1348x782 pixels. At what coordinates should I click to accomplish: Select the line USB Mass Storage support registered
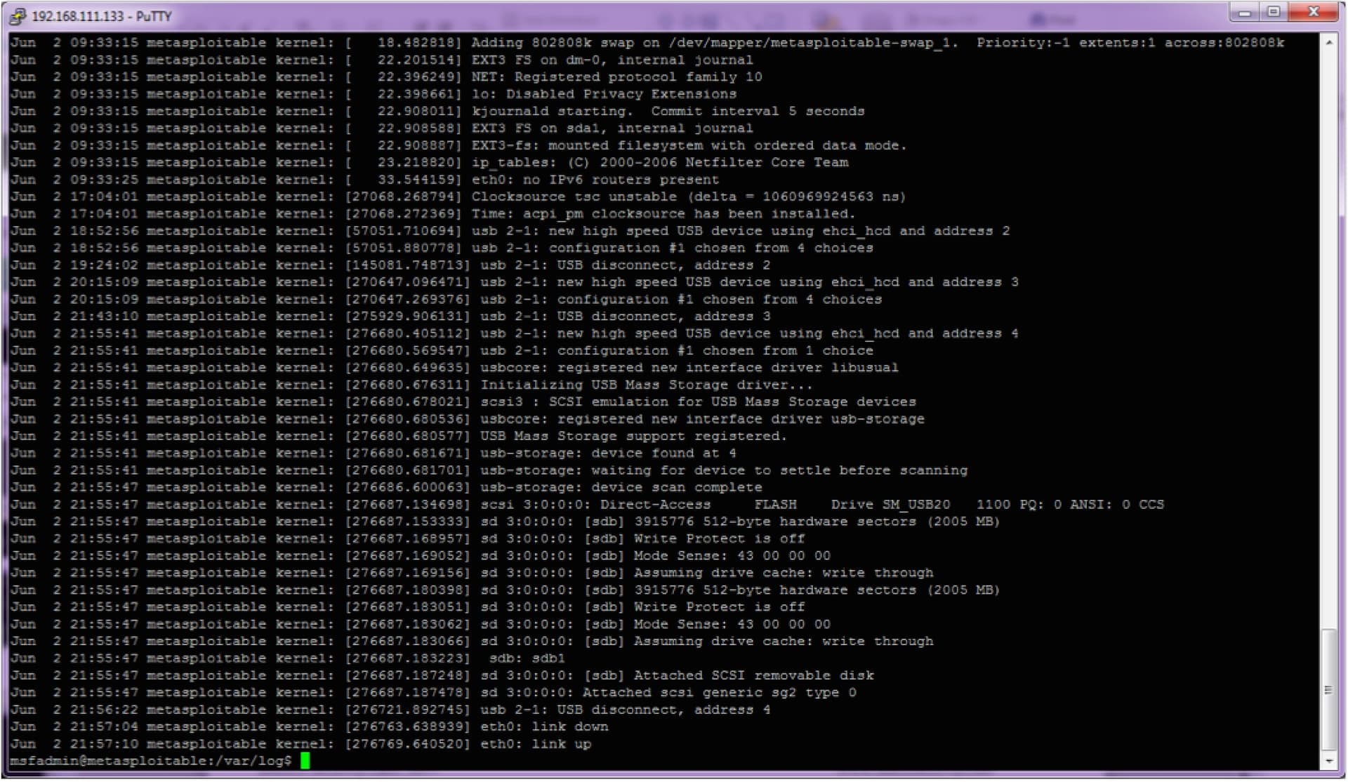pos(632,435)
